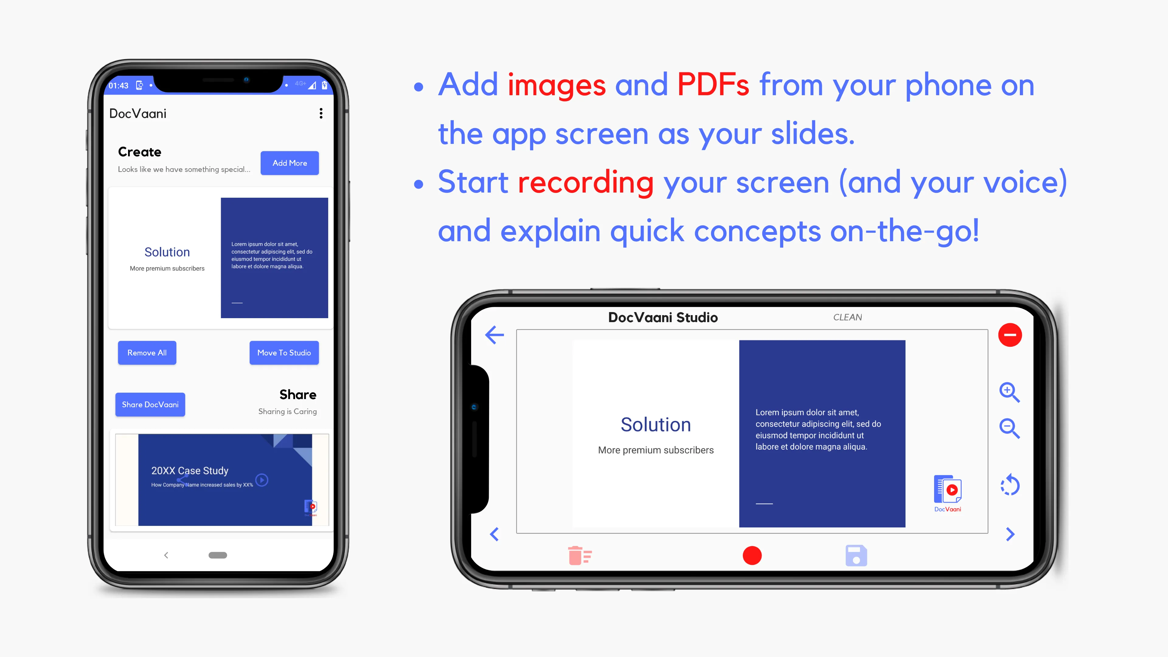Viewport: 1168px width, 657px height.
Task: Click Remove All button
Action: [x=147, y=353]
